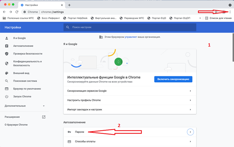Click the Настроить профиль Chrome text

[84, 100]
